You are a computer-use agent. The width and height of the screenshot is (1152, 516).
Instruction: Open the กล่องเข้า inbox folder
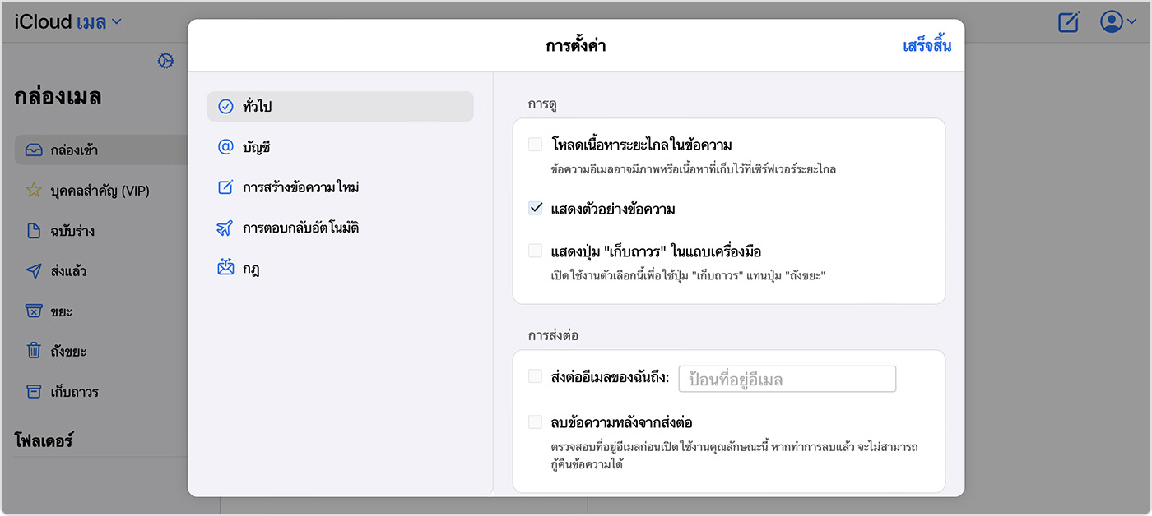[x=74, y=150]
